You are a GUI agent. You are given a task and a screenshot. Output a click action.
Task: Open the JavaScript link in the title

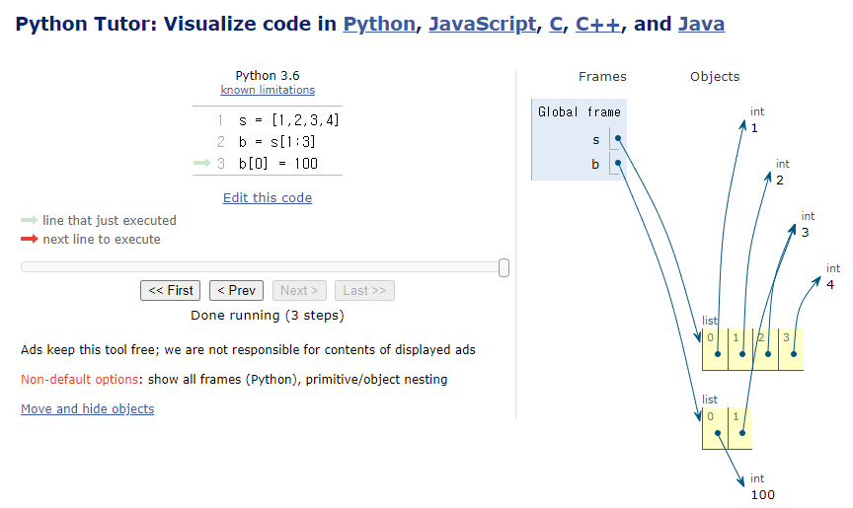(482, 24)
